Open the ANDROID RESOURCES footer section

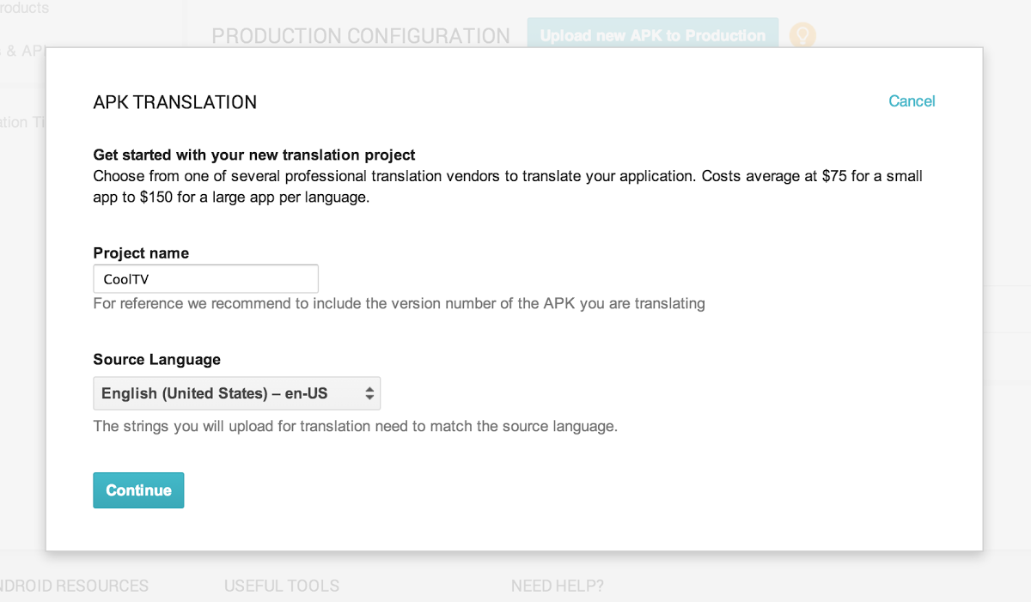[x=75, y=586]
